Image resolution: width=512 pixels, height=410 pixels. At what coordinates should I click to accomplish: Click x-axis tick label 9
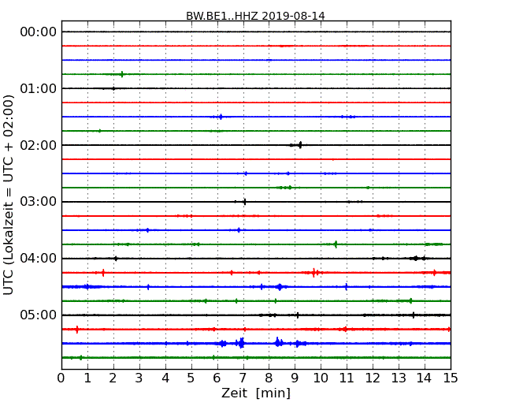[x=295, y=378]
